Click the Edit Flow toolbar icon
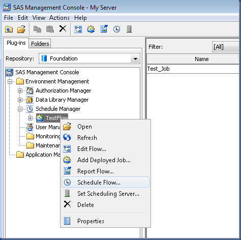 click(78, 29)
